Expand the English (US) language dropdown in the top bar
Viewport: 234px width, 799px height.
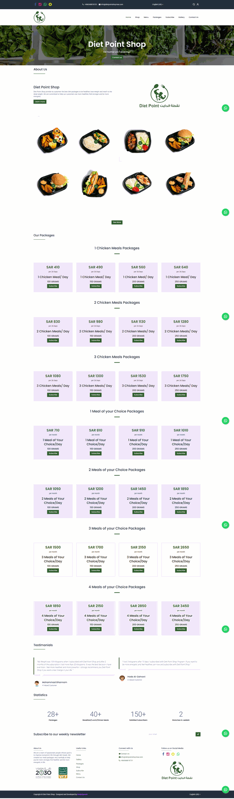point(158,4)
